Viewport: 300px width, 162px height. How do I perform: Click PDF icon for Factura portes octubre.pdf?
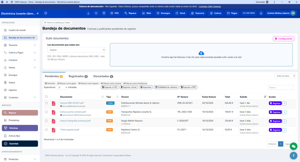point(54,112)
